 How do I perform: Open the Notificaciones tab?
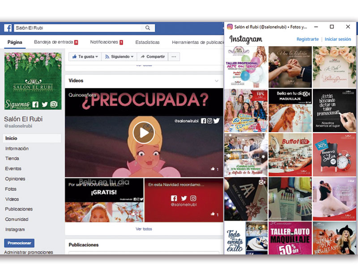(107, 42)
